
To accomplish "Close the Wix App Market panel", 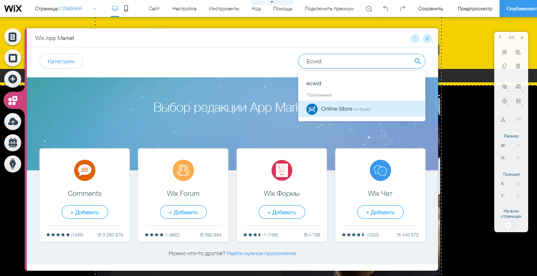I will point(427,39).
